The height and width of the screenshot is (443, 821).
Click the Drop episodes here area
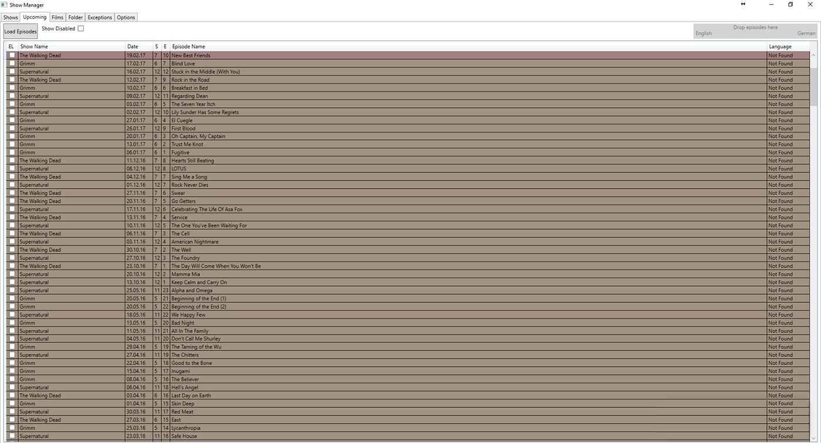pos(755,30)
